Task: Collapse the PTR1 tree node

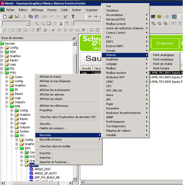Action: (x=2, y=73)
